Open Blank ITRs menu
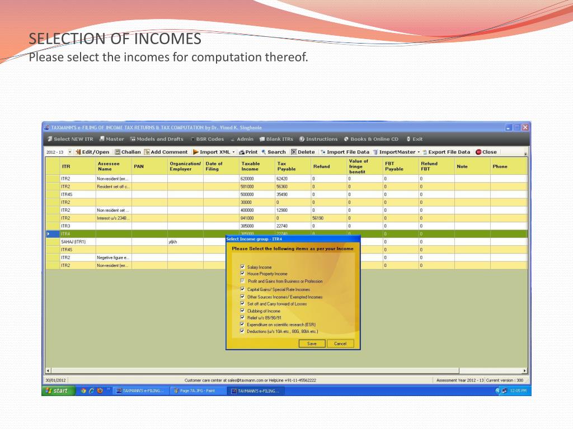This screenshot has height=429, width=573. (276, 139)
